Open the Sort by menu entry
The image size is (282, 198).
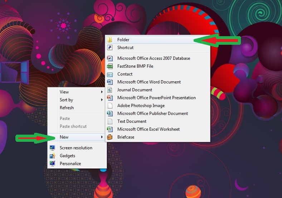(77, 100)
